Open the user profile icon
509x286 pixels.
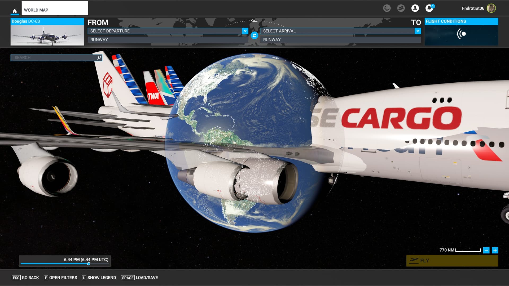415,8
